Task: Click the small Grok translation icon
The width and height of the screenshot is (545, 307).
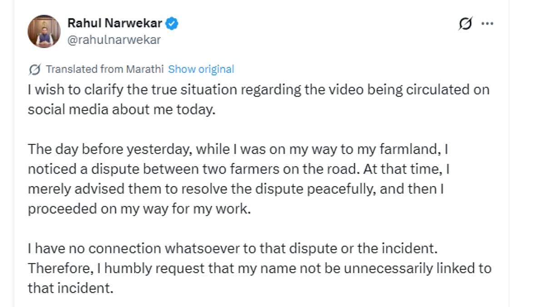Action: pyautogui.click(x=34, y=70)
